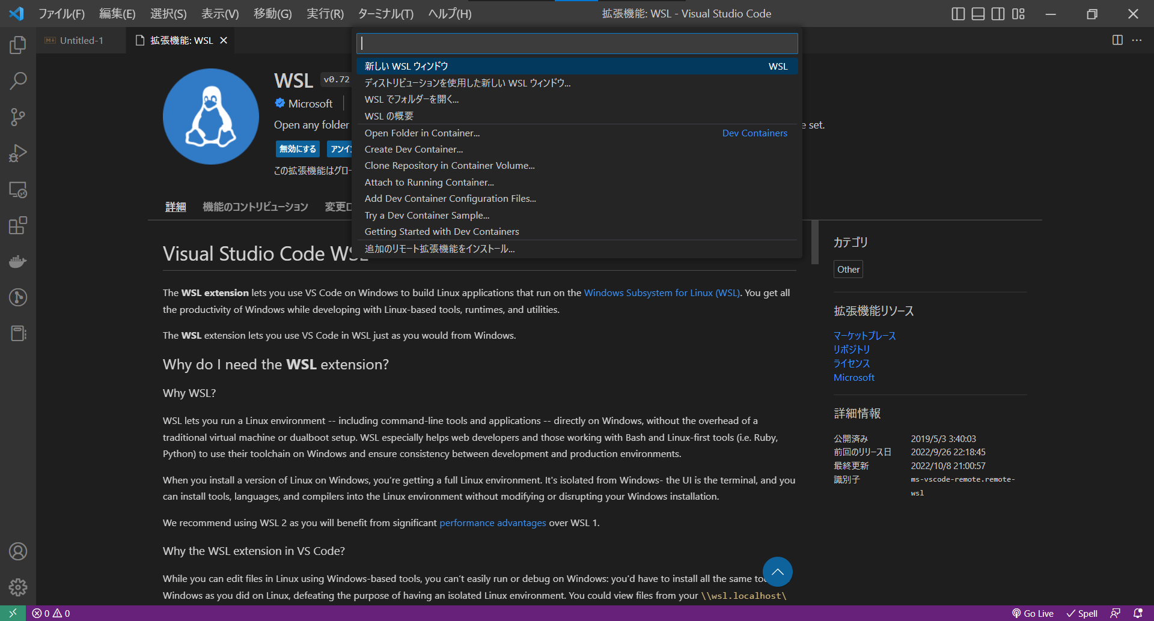Viewport: 1154px width, 621px height.
Task: Open the マーケットプレース resource link
Action: point(864,336)
